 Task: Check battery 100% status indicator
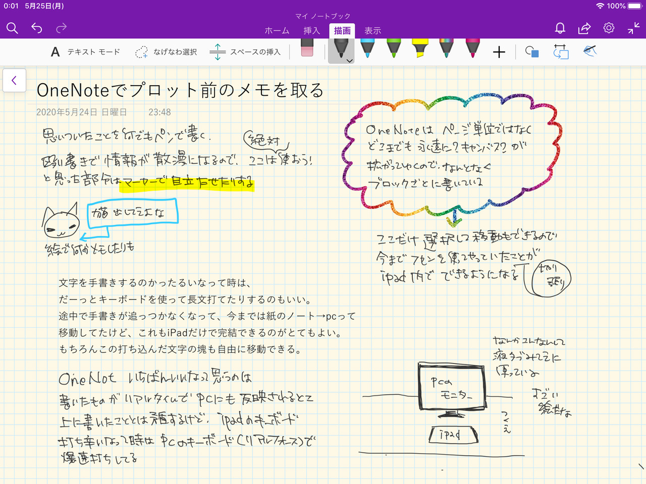click(623, 6)
